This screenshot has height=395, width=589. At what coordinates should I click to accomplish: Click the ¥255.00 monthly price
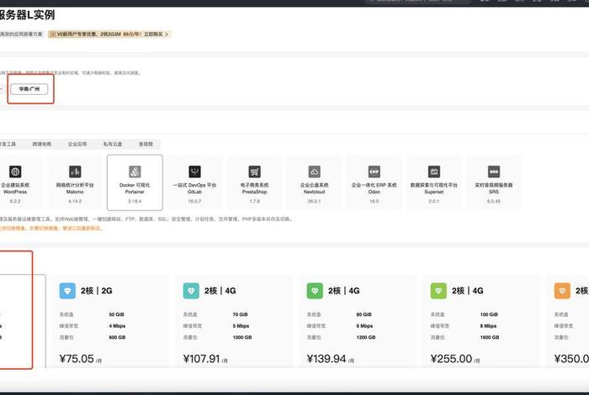tap(455, 359)
